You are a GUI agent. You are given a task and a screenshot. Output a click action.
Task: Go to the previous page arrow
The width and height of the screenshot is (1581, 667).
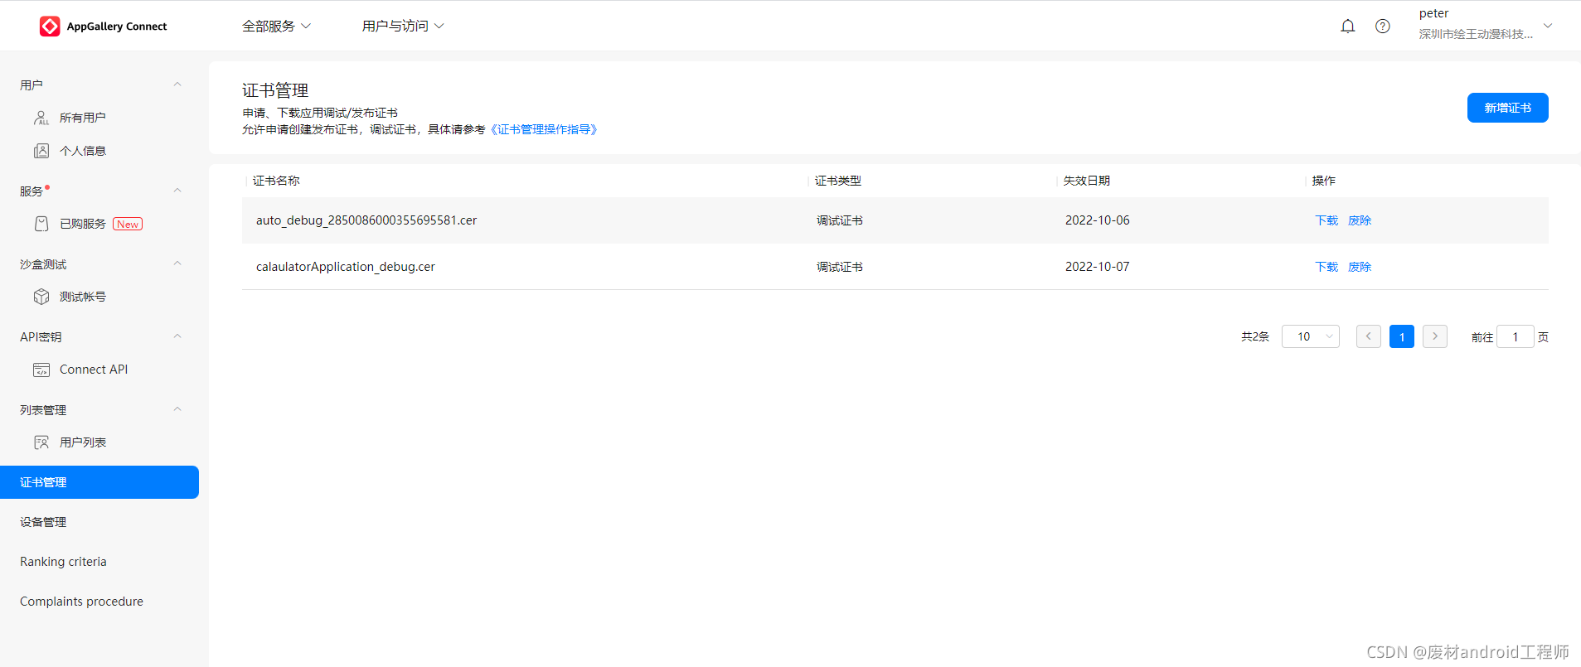[1369, 336]
